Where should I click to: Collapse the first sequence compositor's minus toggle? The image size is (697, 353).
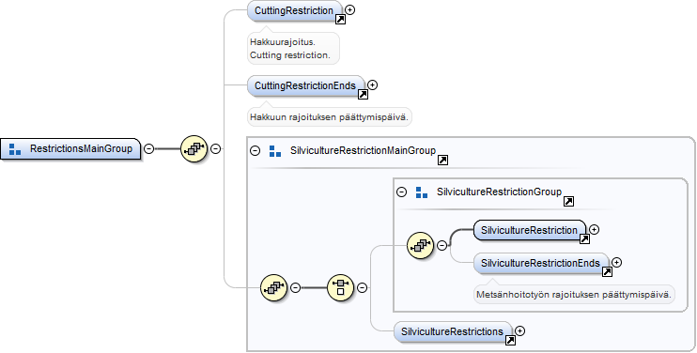(216, 148)
